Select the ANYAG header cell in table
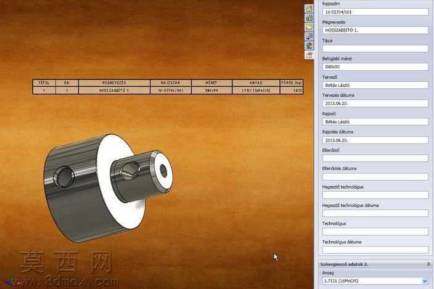The height and width of the screenshot is (289, 434). point(256,83)
